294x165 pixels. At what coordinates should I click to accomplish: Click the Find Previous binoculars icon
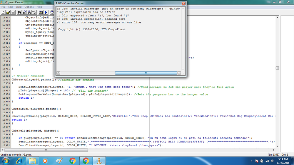(29, 12)
